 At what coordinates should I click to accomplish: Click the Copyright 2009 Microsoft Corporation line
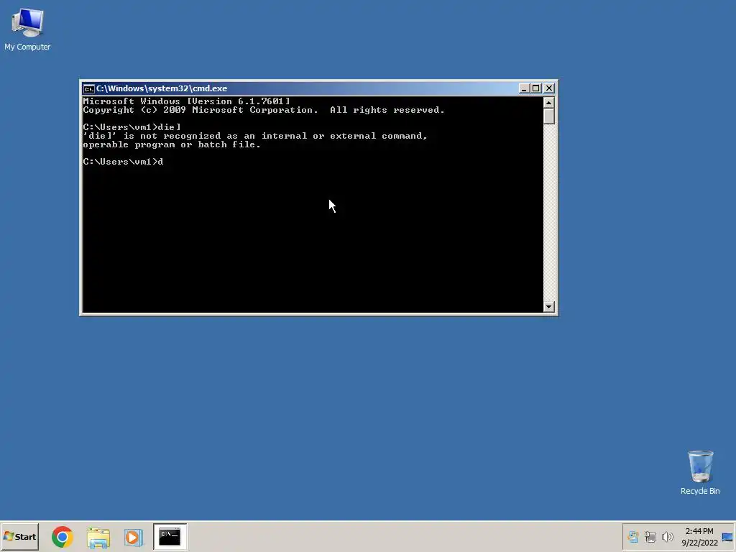coord(263,110)
